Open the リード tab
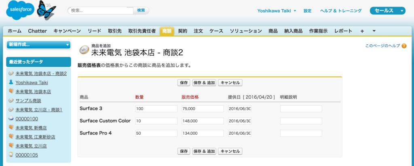414x166 pixels. click(95, 31)
